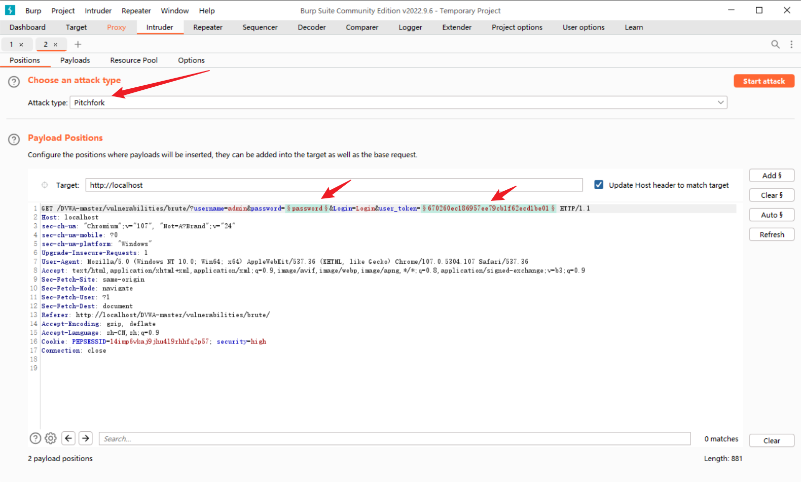Open the Intruder menu in menu bar
Viewport: 801px width, 482px height.
click(98, 11)
